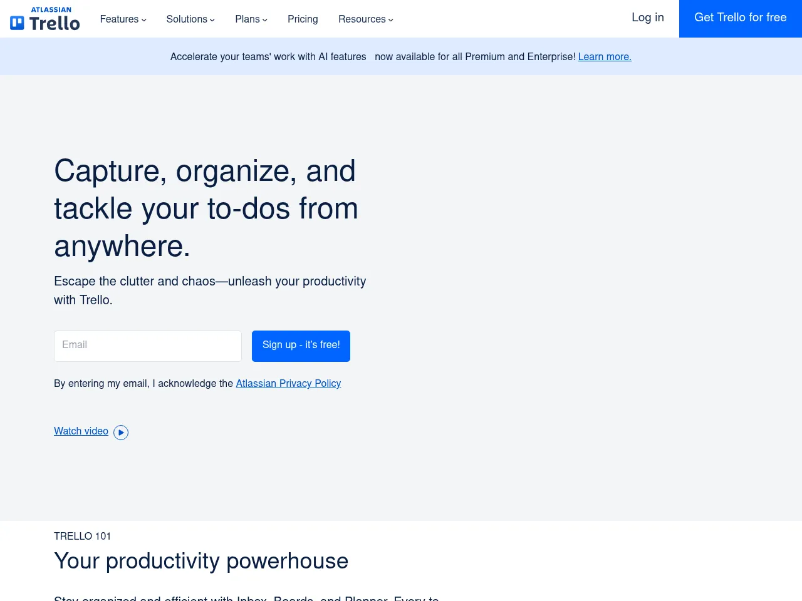
Task: Click the Your productivity powerhouse heading
Action: (x=201, y=562)
